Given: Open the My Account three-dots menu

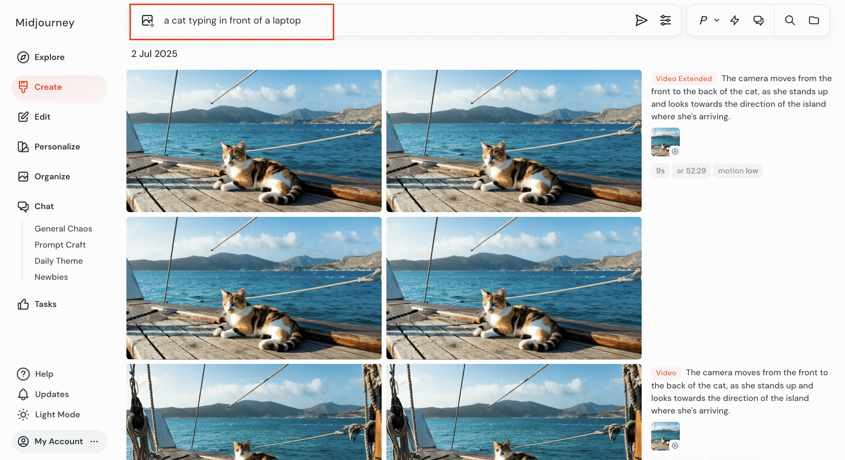Looking at the screenshot, I should click(94, 442).
